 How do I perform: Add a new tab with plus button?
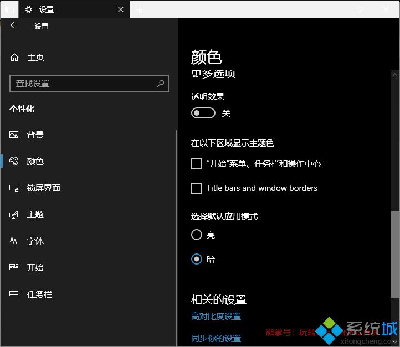tap(139, 9)
